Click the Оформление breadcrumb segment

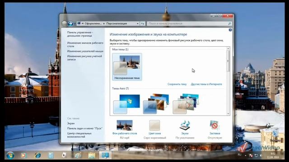tap(93, 23)
